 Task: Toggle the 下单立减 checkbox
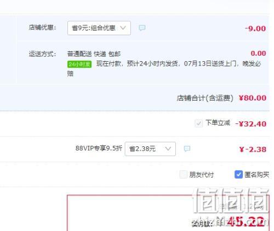pos(198,123)
